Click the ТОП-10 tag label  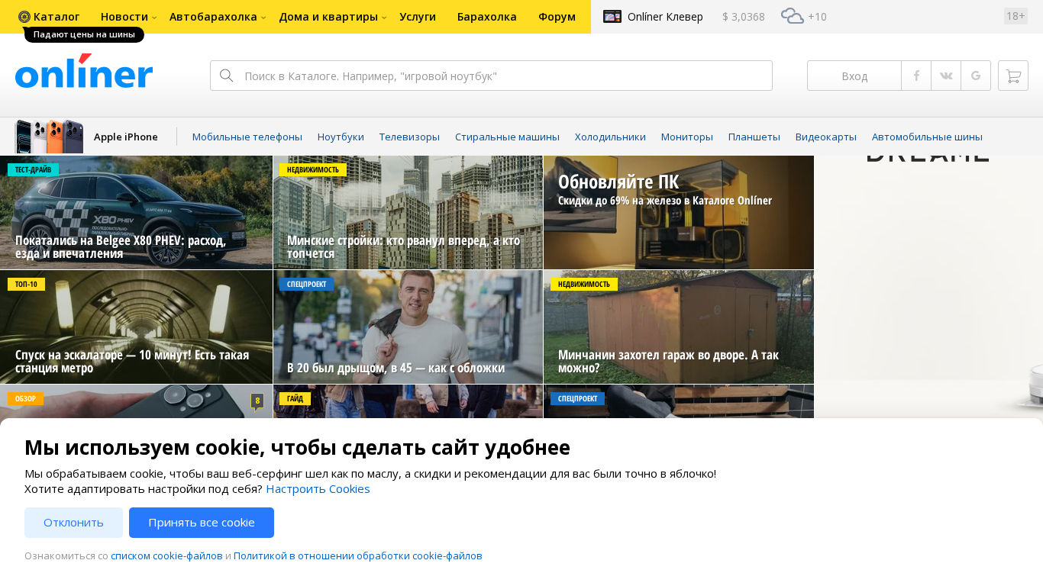coord(26,284)
